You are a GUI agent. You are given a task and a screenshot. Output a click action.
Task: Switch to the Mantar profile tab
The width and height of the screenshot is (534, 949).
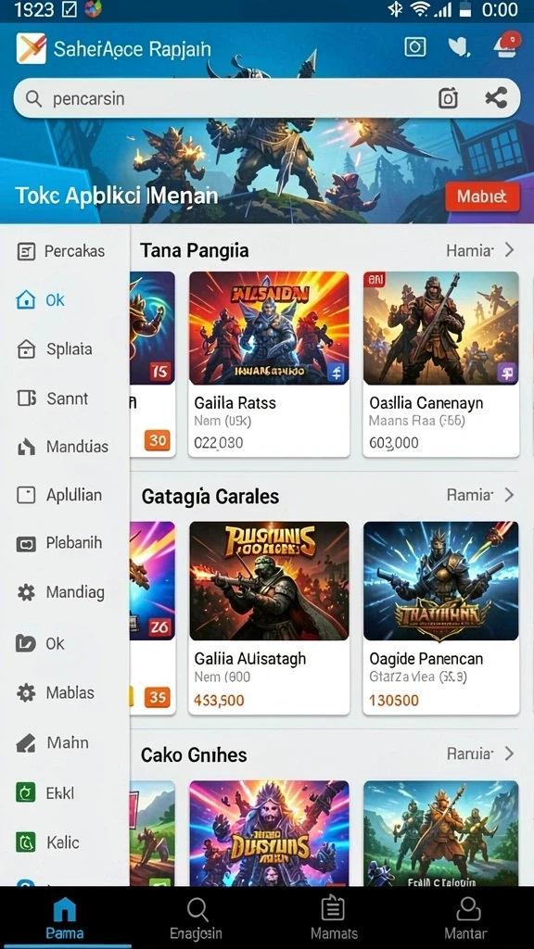pyautogui.click(x=466, y=918)
